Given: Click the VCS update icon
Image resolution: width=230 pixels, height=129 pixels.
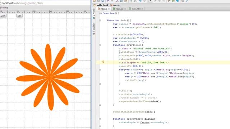Looking at the screenshot, I should (x=169, y=1).
